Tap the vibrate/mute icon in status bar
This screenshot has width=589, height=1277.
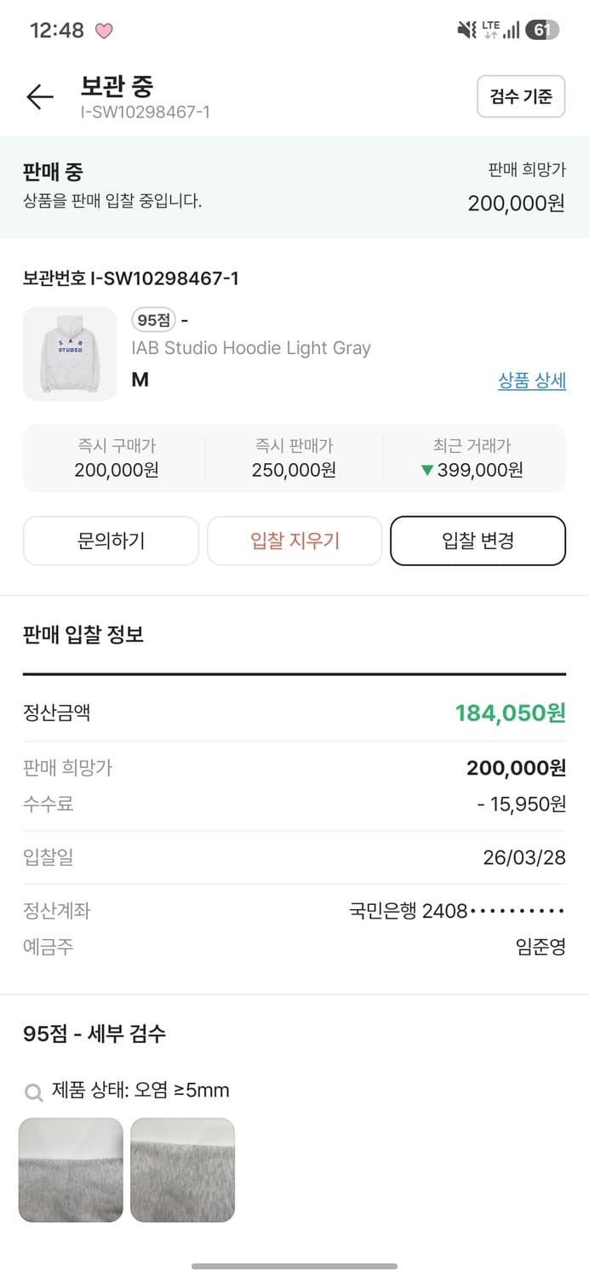pyautogui.click(x=466, y=28)
